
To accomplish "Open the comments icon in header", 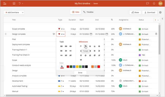I will [148, 4].
